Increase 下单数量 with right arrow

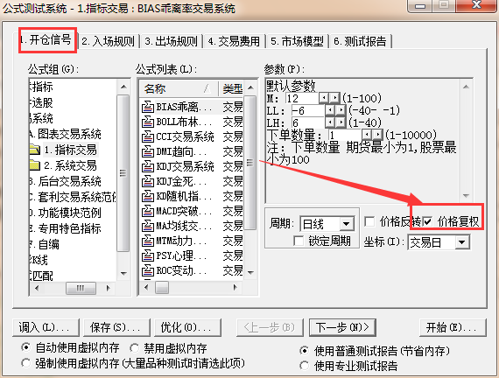point(377,135)
